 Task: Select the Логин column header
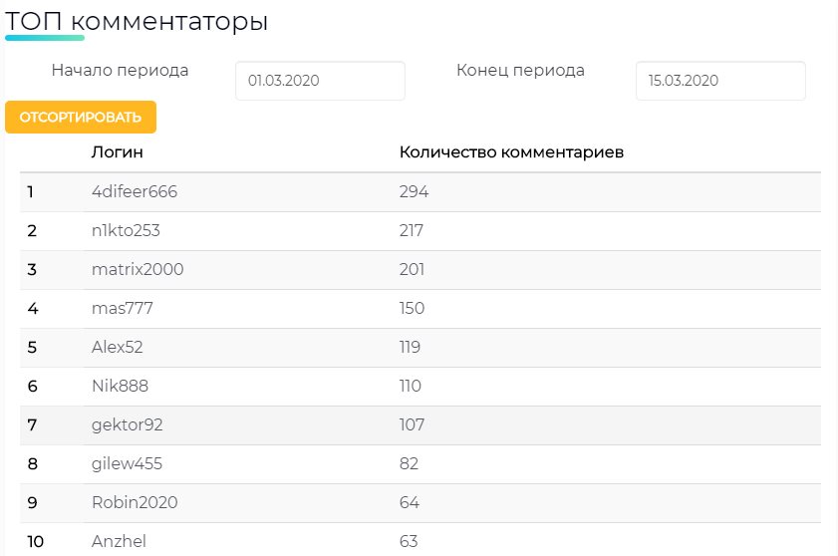[117, 152]
